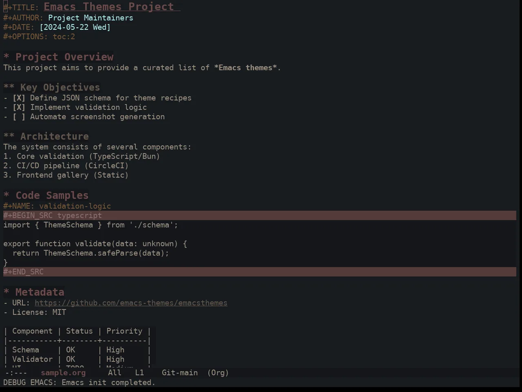This screenshot has height=392, width=522.
Task: Click the Priority column header in table
Action: [x=124, y=331]
